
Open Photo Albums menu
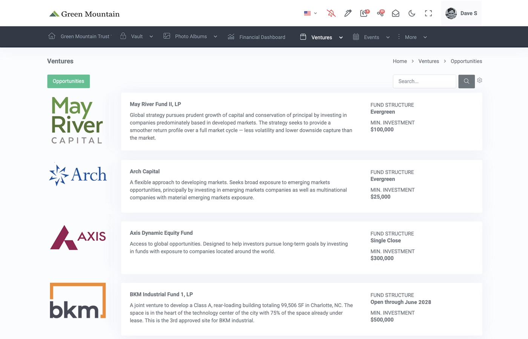(x=191, y=37)
